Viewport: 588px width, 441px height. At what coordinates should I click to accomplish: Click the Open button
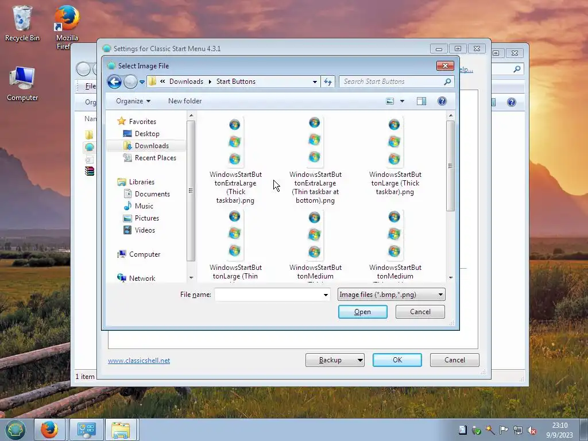click(x=363, y=312)
